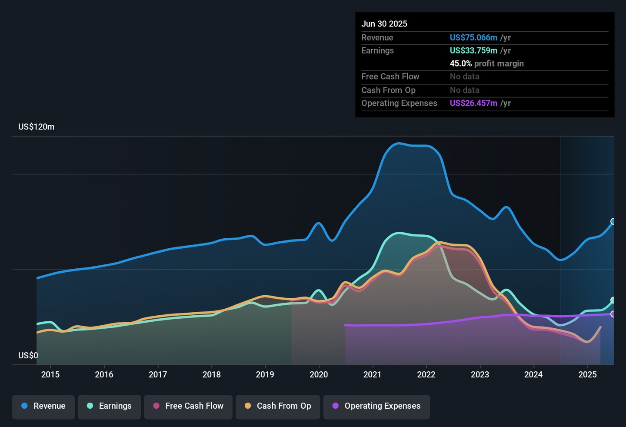Disable the Cash From Op legend series
The width and height of the screenshot is (626, 427).
click(x=278, y=406)
